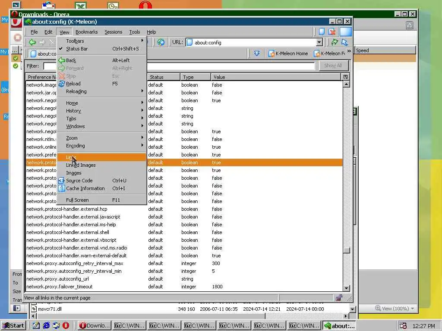
Task: Click the preference list scrollbar thumb
Action: [347, 250]
